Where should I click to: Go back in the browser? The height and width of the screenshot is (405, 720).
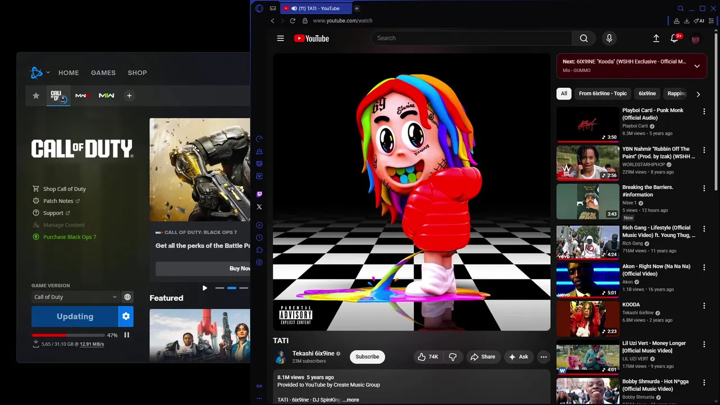273,21
